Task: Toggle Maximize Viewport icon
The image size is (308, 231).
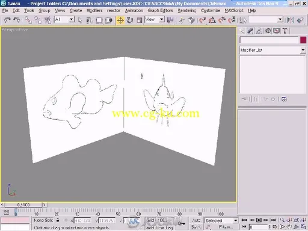Action: click(303, 227)
